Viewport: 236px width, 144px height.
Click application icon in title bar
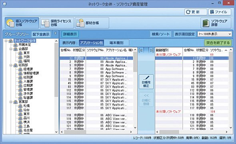coord(4,4)
